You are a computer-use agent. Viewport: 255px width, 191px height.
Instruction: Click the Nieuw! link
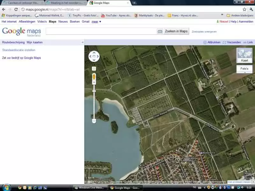pos(224,22)
